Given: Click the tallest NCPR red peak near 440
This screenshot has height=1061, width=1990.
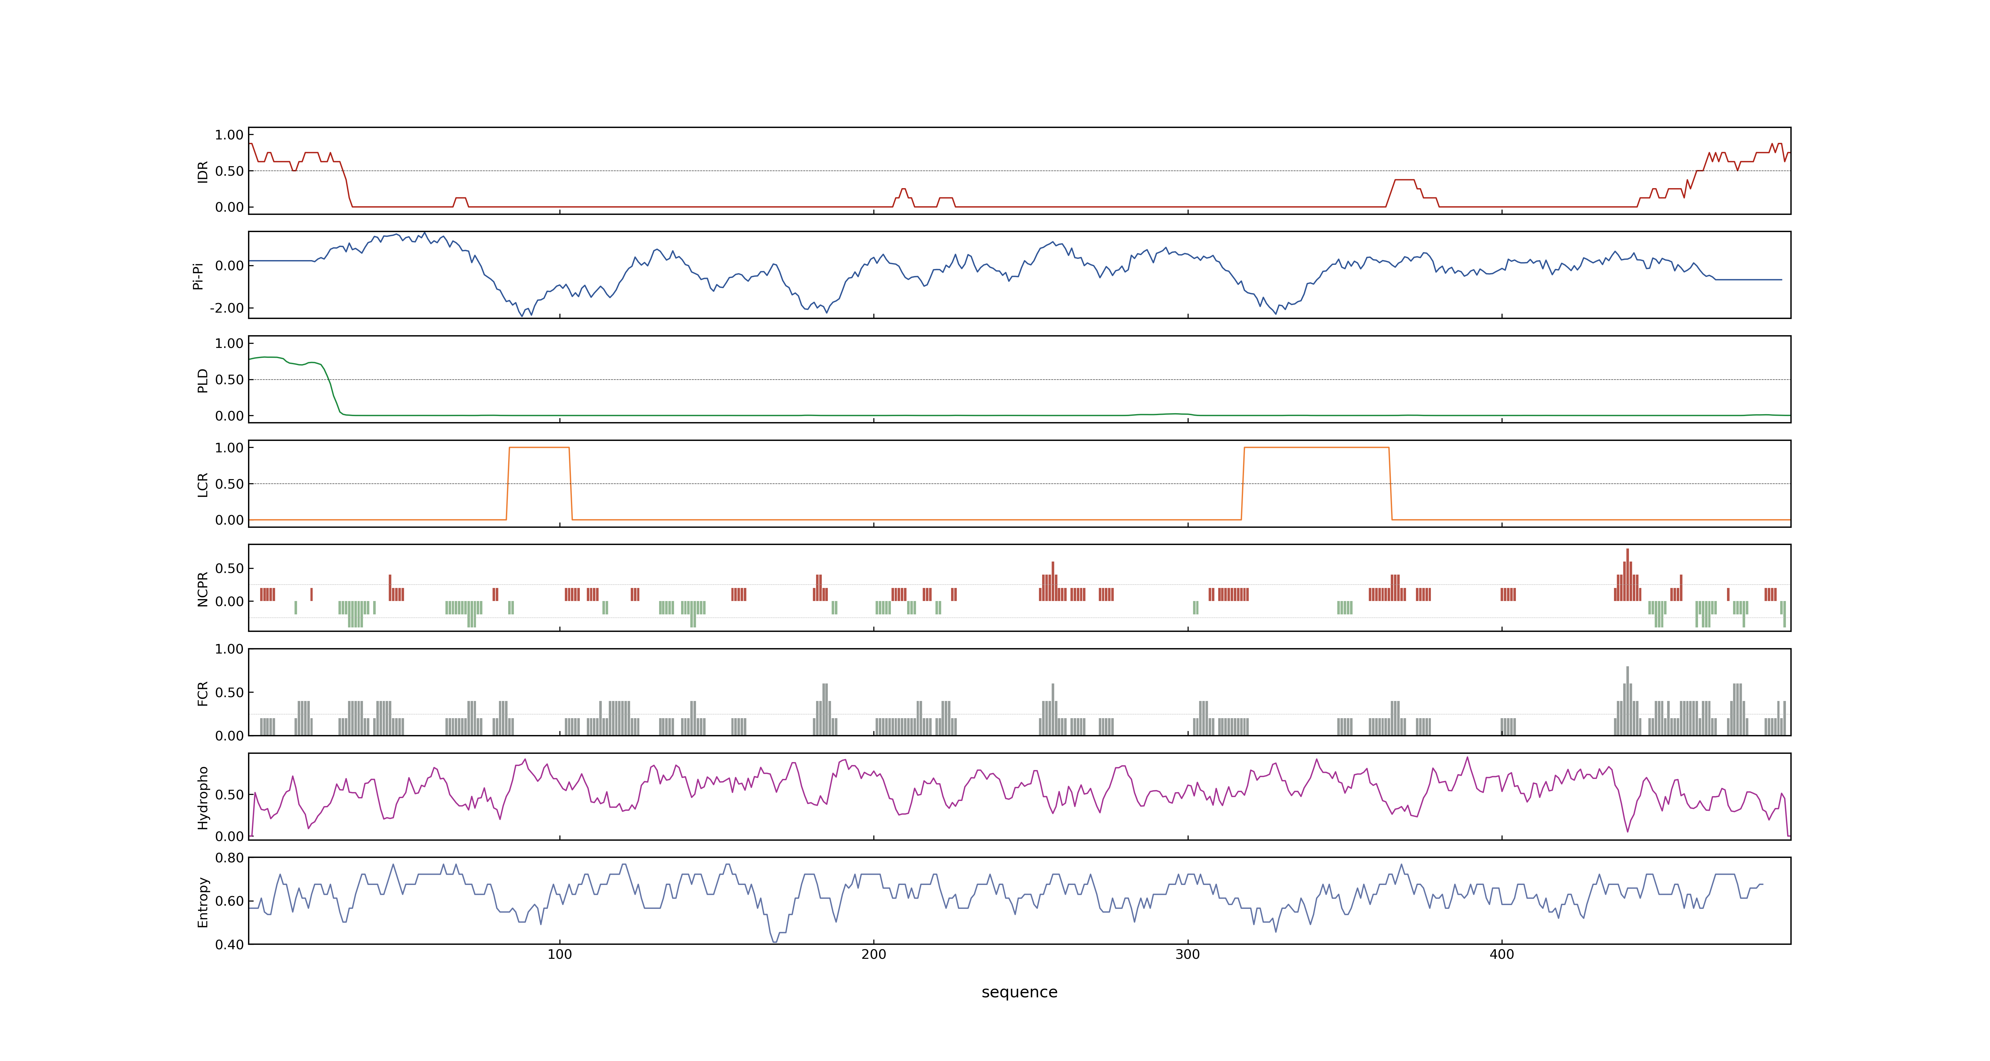Looking at the screenshot, I should [1627, 575].
